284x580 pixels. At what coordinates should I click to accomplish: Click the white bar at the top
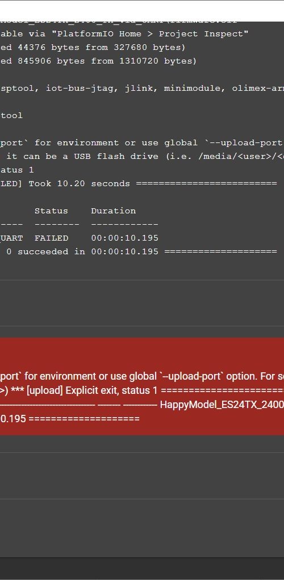142,11
